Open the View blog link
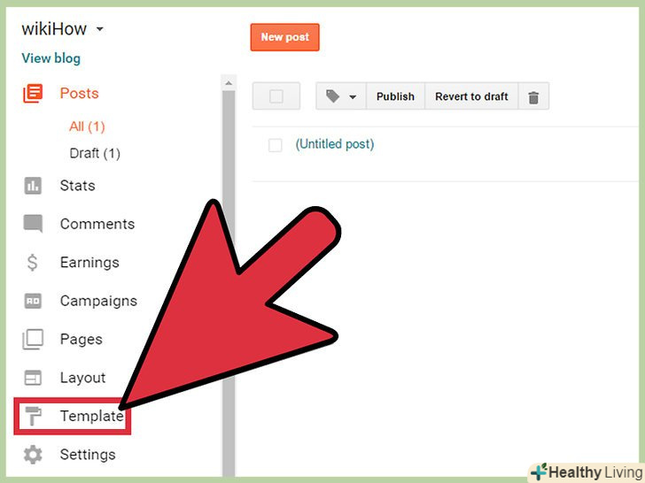Image resolution: width=645 pixels, height=483 pixels. (51, 58)
